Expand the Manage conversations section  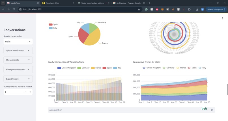click(x=18, y=70)
